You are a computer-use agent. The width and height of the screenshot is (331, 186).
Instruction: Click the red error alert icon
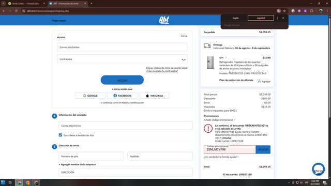pyautogui.click(x=208, y=129)
